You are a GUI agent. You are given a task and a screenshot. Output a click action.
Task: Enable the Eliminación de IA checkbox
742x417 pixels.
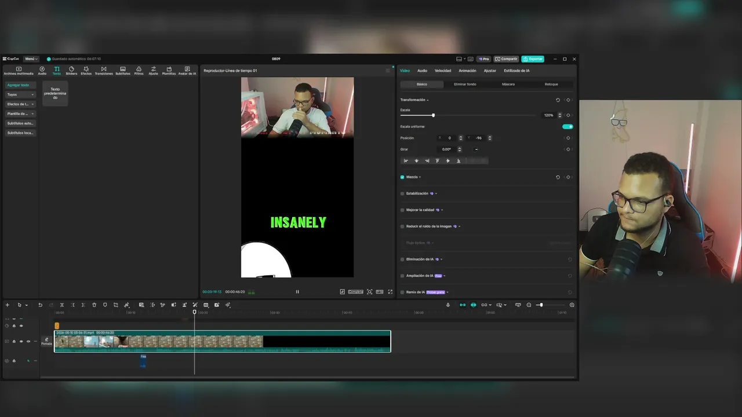click(x=402, y=259)
